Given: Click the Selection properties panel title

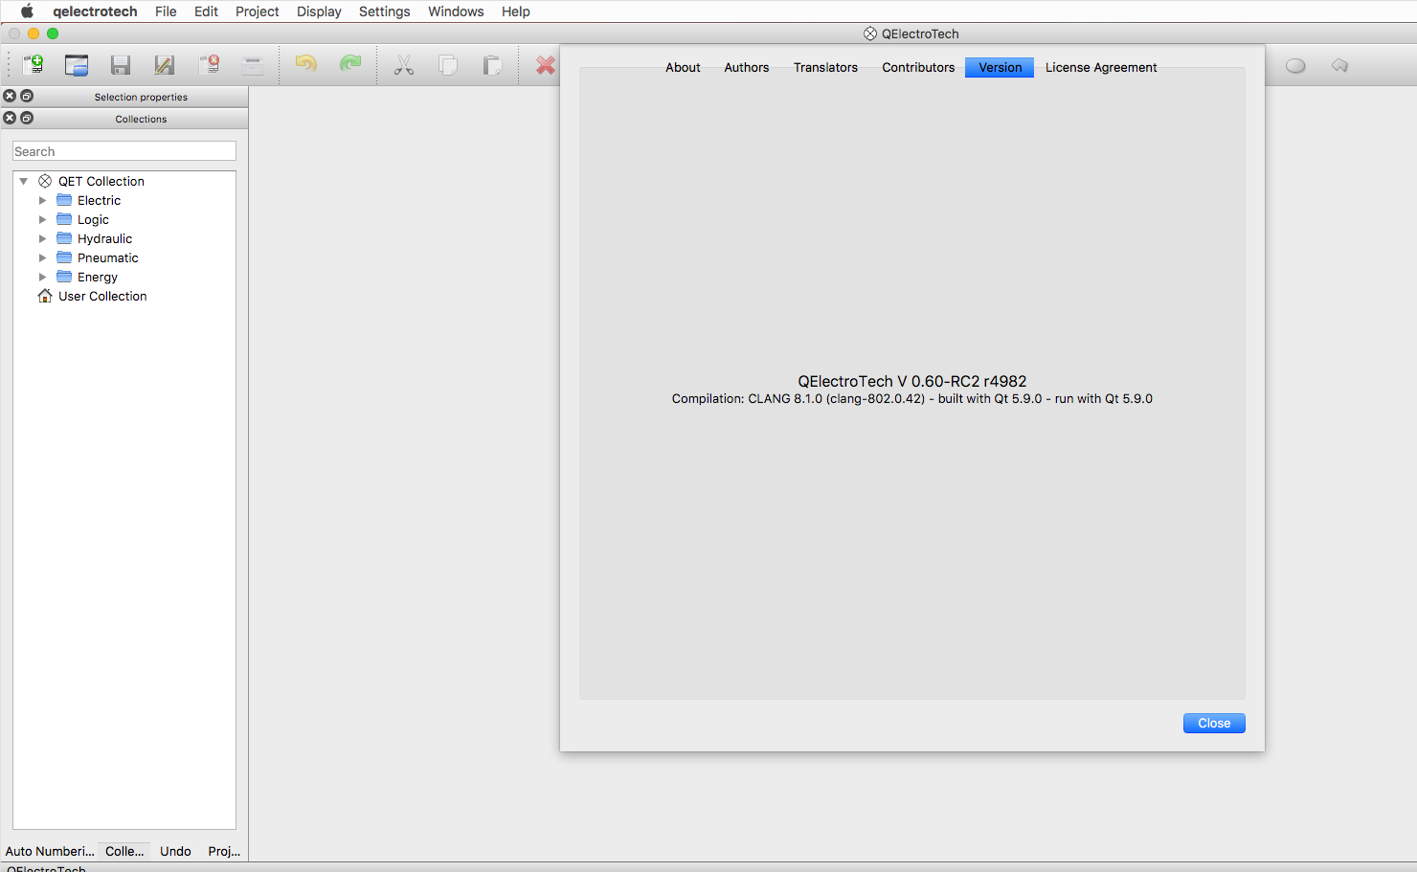Looking at the screenshot, I should [x=141, y=97].
